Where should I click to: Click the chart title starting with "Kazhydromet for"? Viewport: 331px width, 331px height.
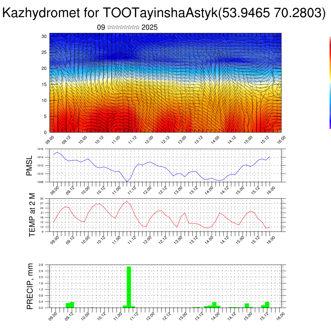[x=164, y=13]
